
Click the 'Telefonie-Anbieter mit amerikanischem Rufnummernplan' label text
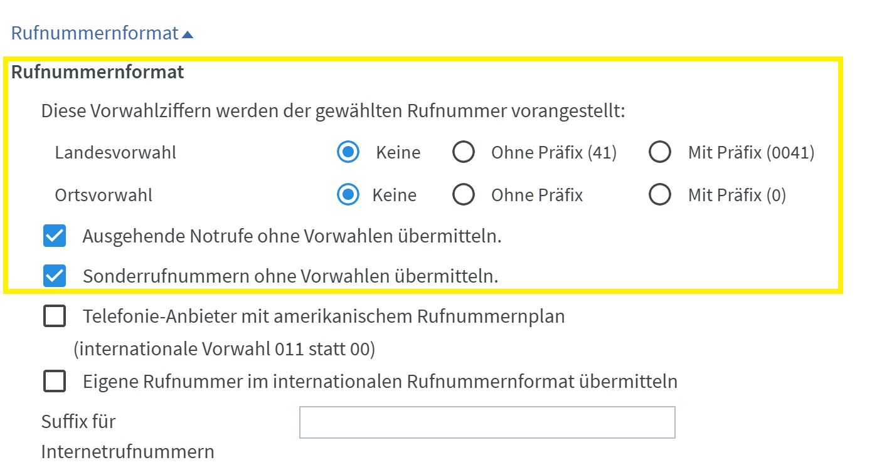tap(324, 317)
